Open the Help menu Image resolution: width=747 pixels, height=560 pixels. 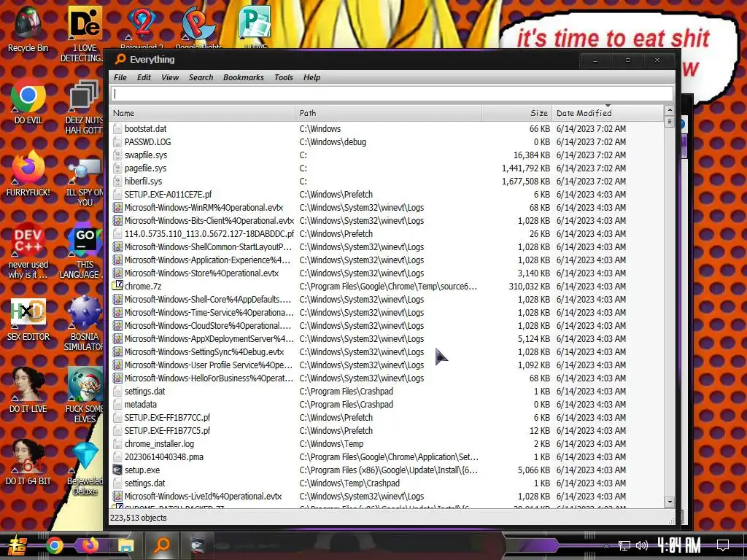(312, 77)
